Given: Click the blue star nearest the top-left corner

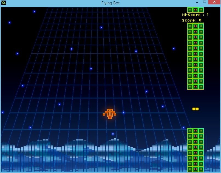Looking at the screenshot, I should 10,23.
